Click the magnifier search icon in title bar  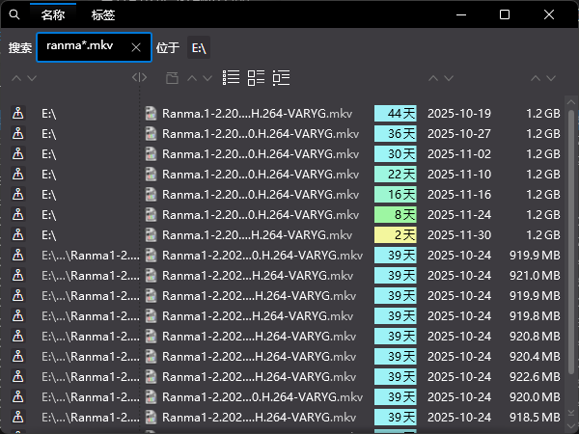point(13,14)
